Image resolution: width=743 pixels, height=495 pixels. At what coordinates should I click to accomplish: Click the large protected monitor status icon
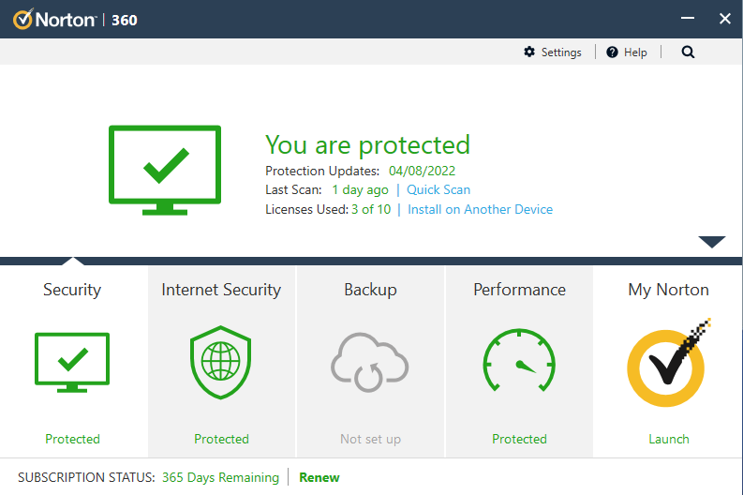[x=165, y=169]
